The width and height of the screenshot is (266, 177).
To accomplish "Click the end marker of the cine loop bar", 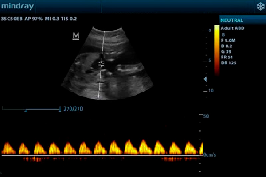I will (60, 108).
